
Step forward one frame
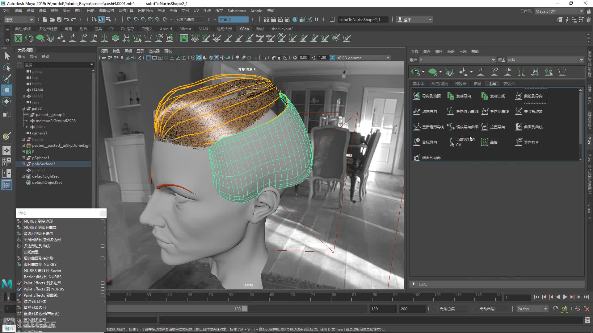pos(579,297)
